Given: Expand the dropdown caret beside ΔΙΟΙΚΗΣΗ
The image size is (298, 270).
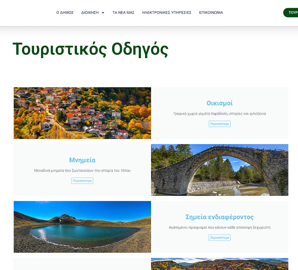Looking at the screenshot, I should 103,13.
